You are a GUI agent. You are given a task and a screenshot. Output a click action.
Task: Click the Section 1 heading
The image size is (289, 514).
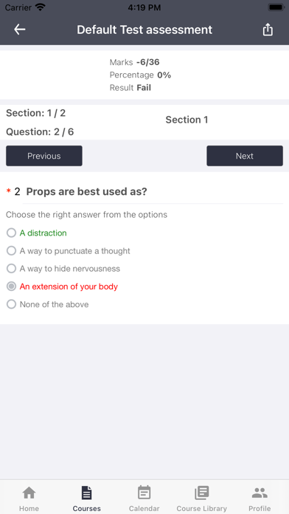[187, 120]
